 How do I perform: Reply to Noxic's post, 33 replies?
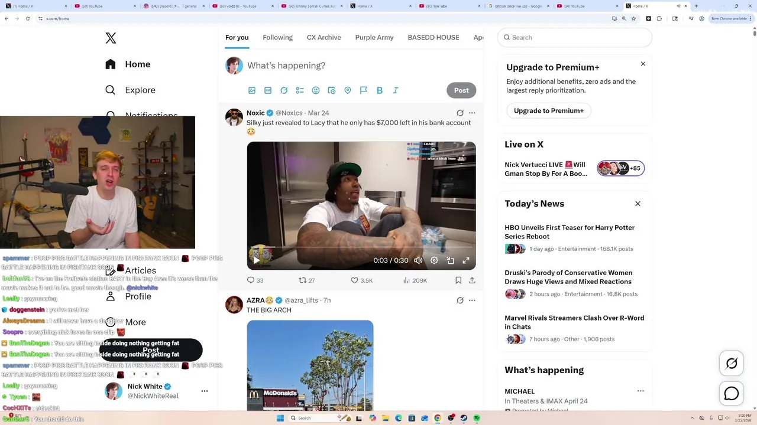[x=255, y=280]
